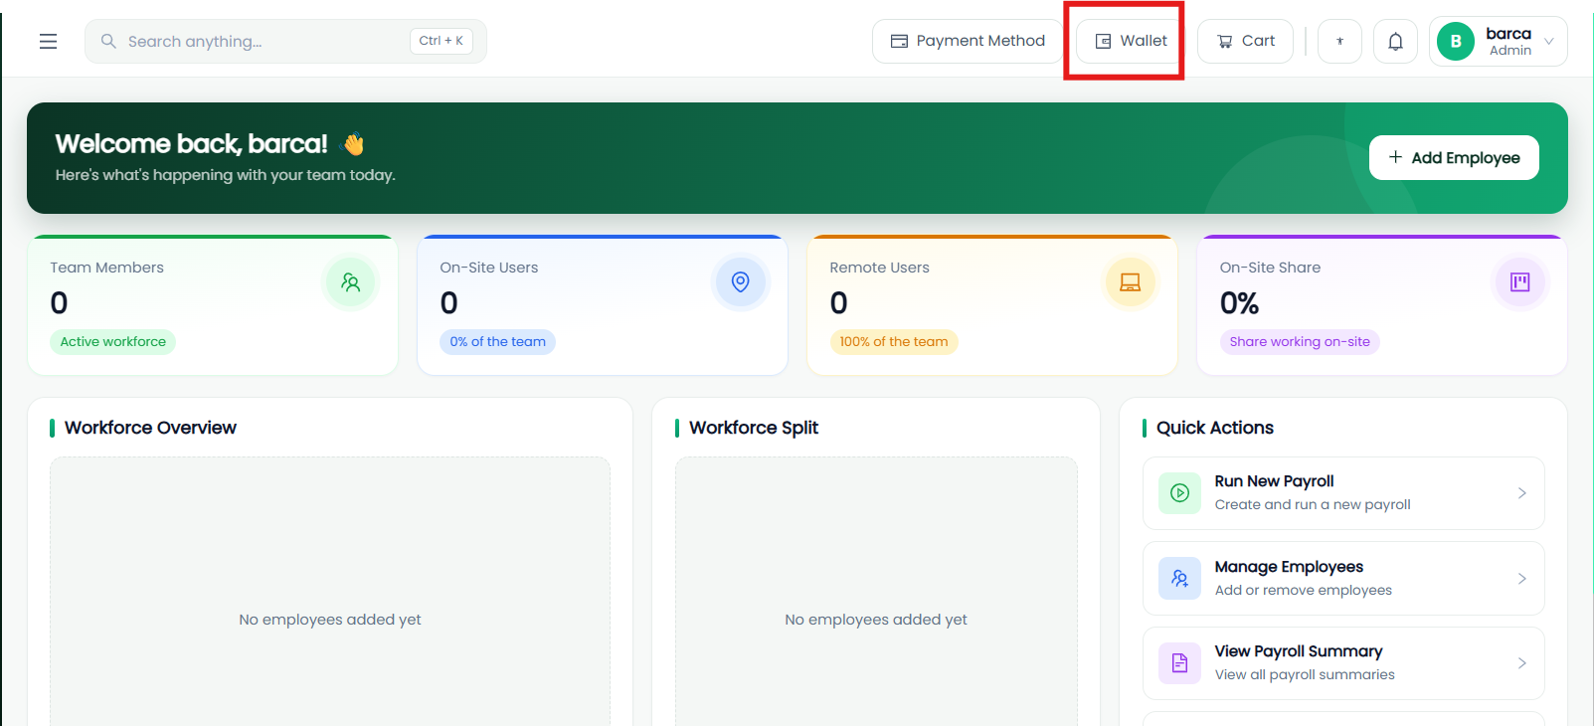Select the View Payroll Summary title
Screen dimensions: 1594x726
[1299, 651]
